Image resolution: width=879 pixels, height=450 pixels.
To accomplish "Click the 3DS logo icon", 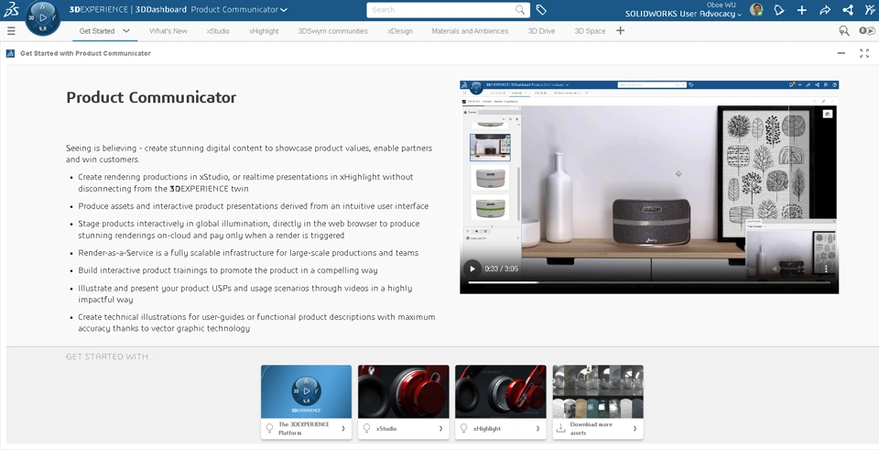I will point(11,9).
